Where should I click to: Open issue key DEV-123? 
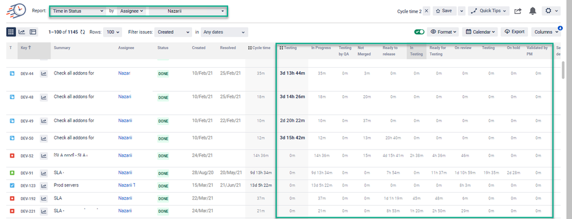tap(28, 186)
